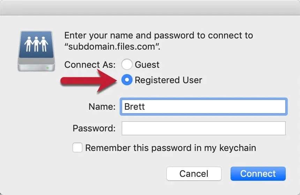
Task: Click the "Name:" field label
Action: click(102, 107)
